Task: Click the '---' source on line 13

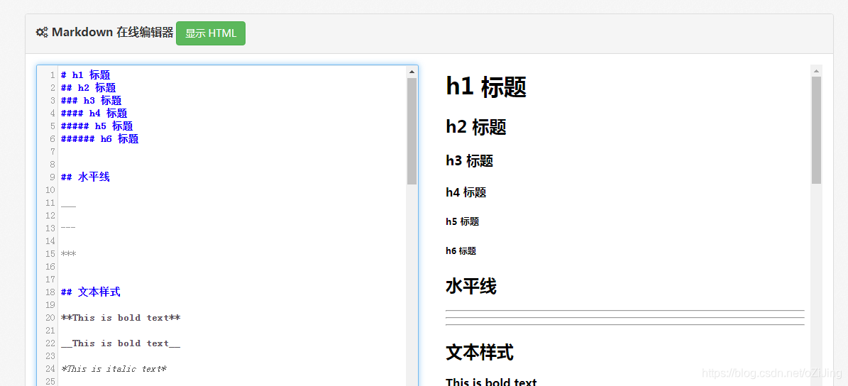Action: coord(68,228)
